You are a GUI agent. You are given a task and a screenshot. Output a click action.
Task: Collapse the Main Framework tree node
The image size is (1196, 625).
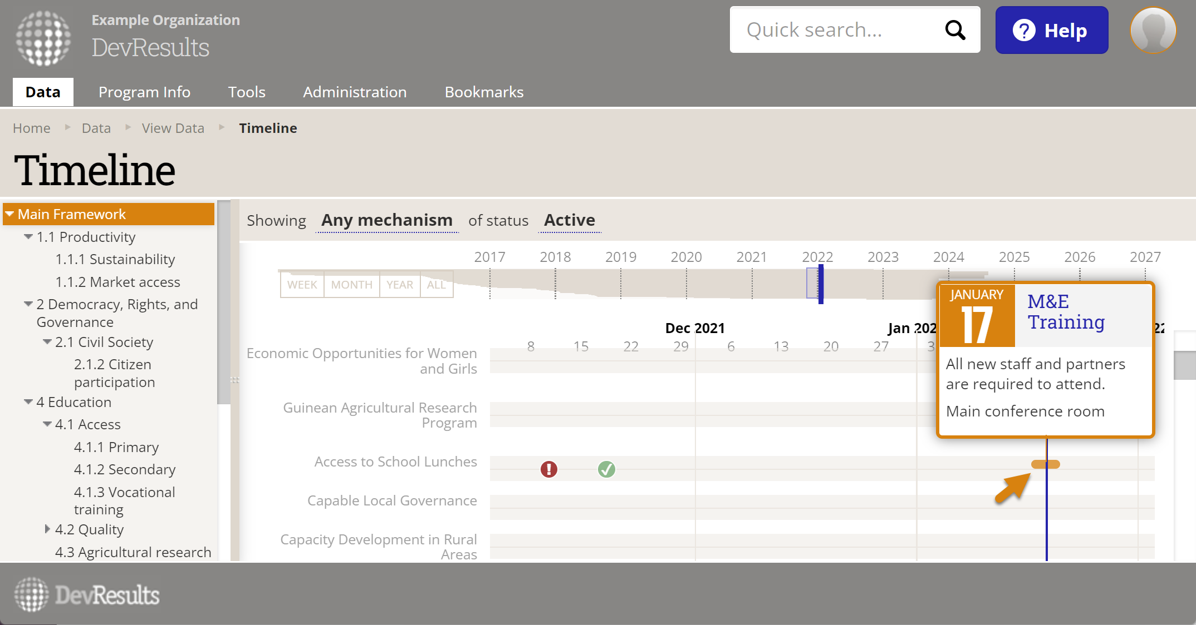point(9,214)
